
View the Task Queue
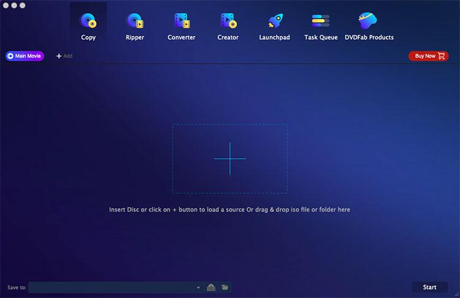(x=321, y=26)
